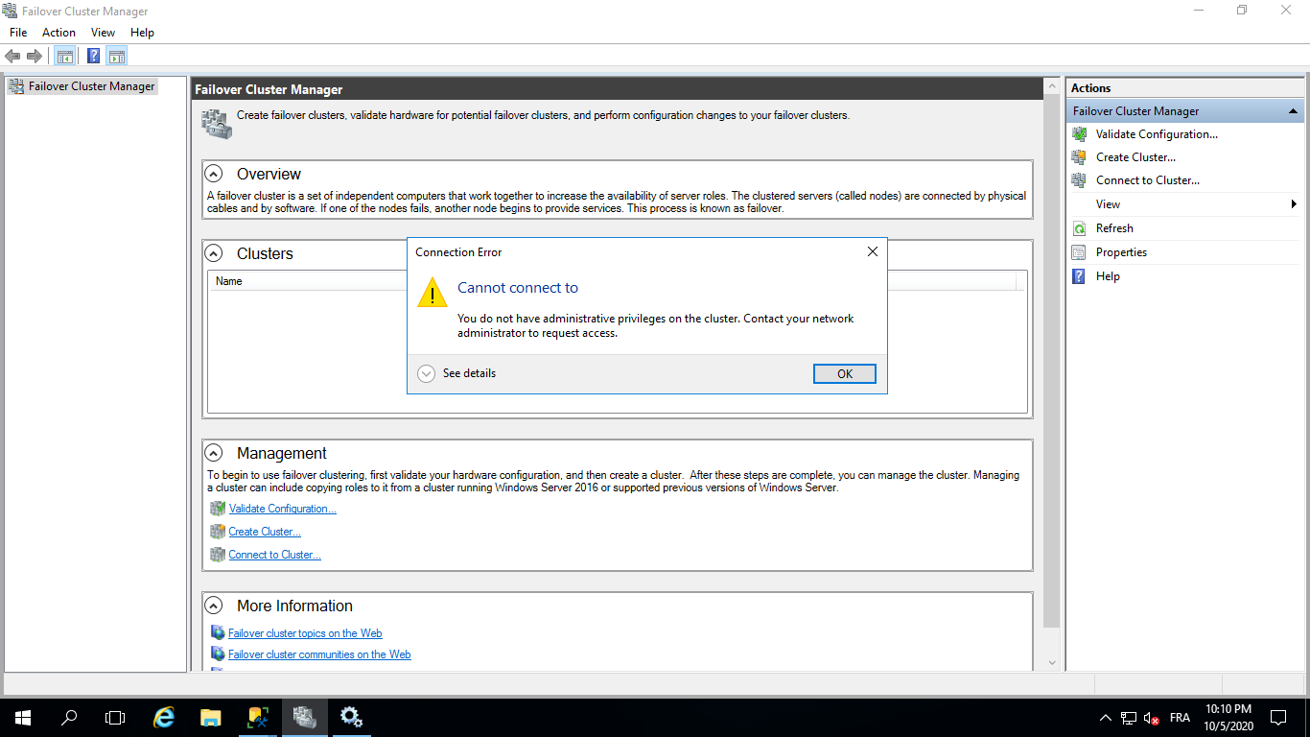Open the clock and date flyout
The image size is (1310, 737).
point(1227,717)
